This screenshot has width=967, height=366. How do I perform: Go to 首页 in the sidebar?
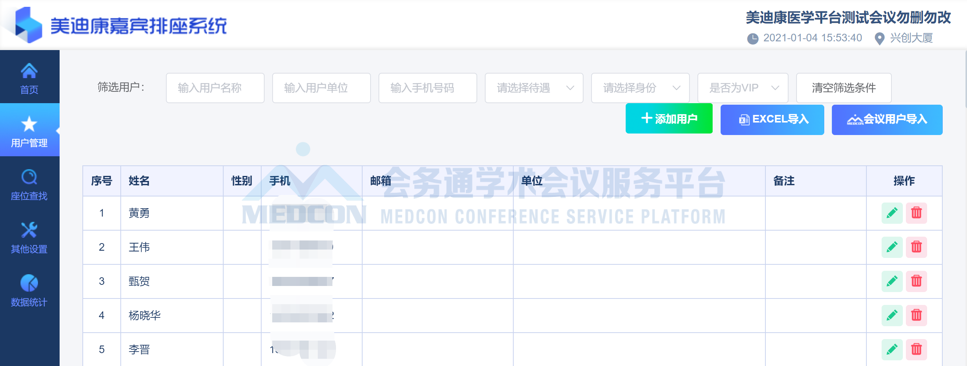[29, 78]
